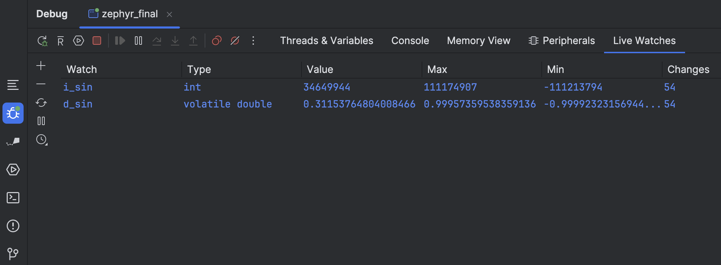Click the Step Out icon
This screenshot has width=721, height=265.
click(193, 41)
